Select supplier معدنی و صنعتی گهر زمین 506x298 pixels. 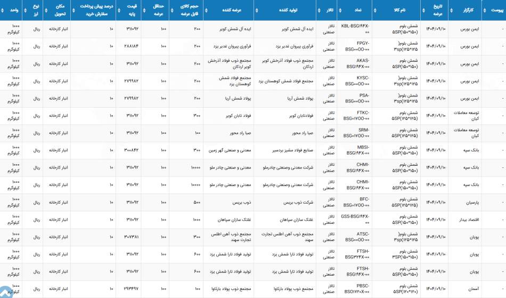[x=230, y=150]
